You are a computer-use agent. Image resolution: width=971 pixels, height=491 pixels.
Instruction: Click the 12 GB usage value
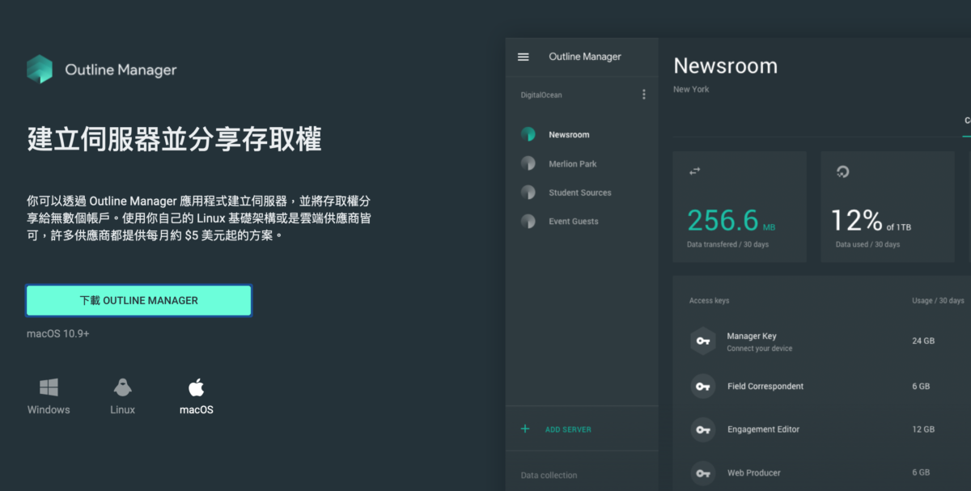click(x=923, y=429)
